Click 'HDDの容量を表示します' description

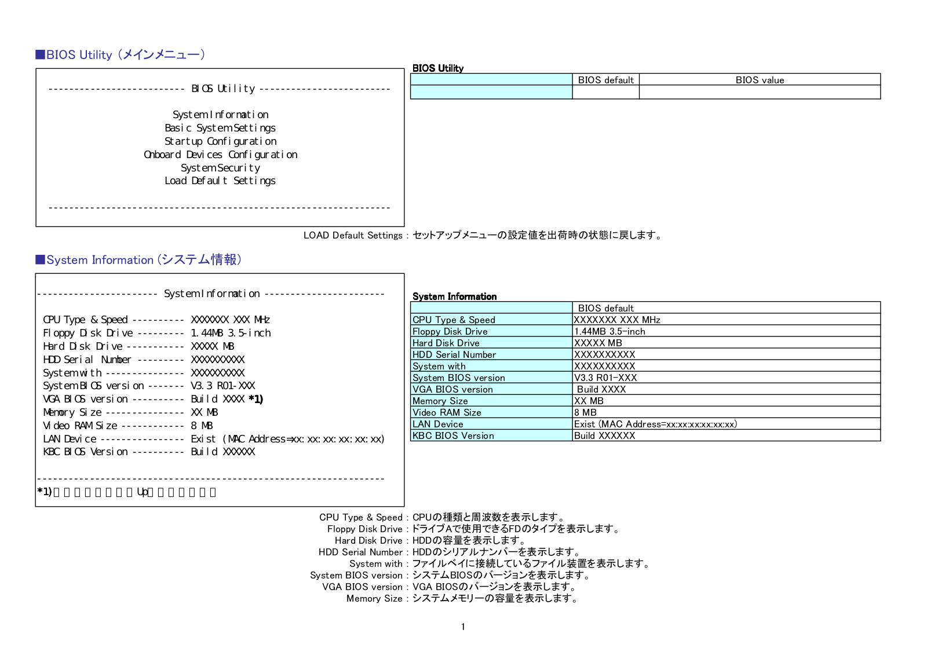[470, 540]
